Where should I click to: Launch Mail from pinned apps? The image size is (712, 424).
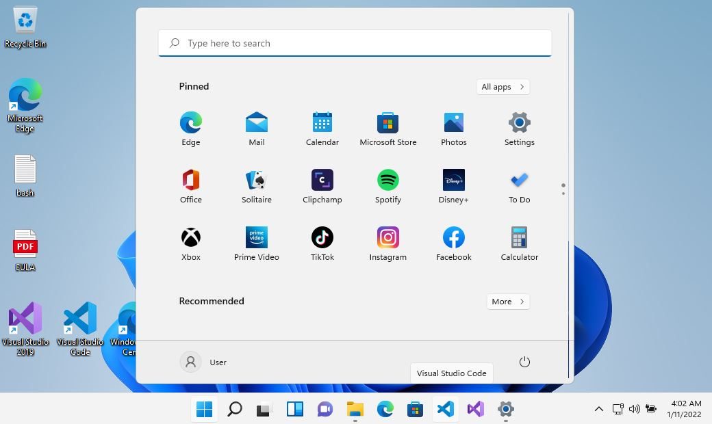pos(257,129)
